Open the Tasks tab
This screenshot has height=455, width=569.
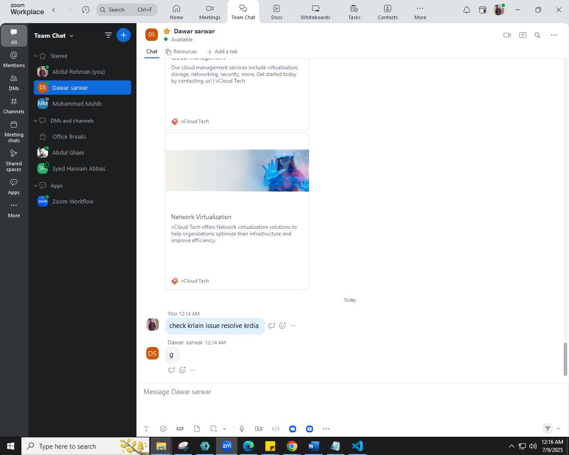pos(354,12)
